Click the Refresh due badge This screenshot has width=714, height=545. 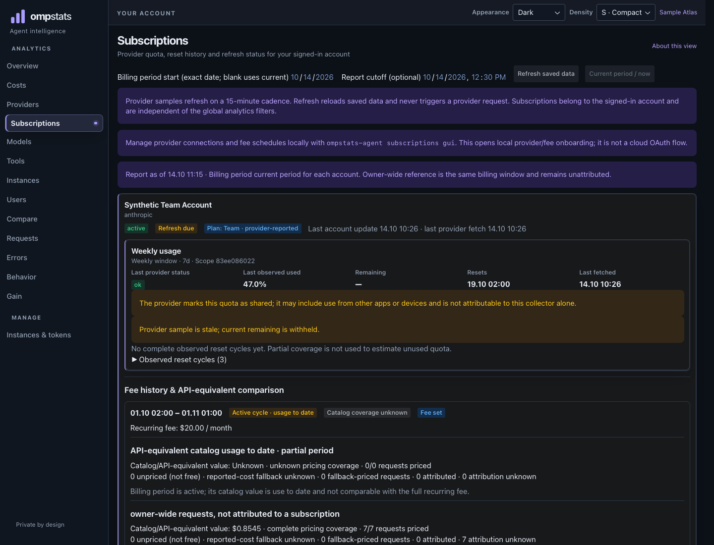click(x=176, y=228)
